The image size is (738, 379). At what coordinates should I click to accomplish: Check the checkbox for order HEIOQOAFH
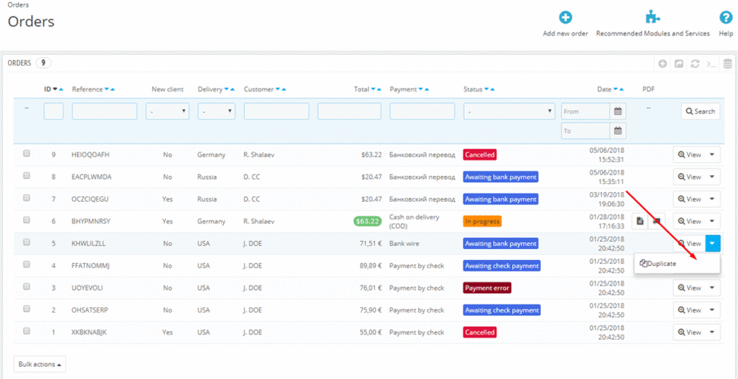pyautogui.click(x=27, y=154)
